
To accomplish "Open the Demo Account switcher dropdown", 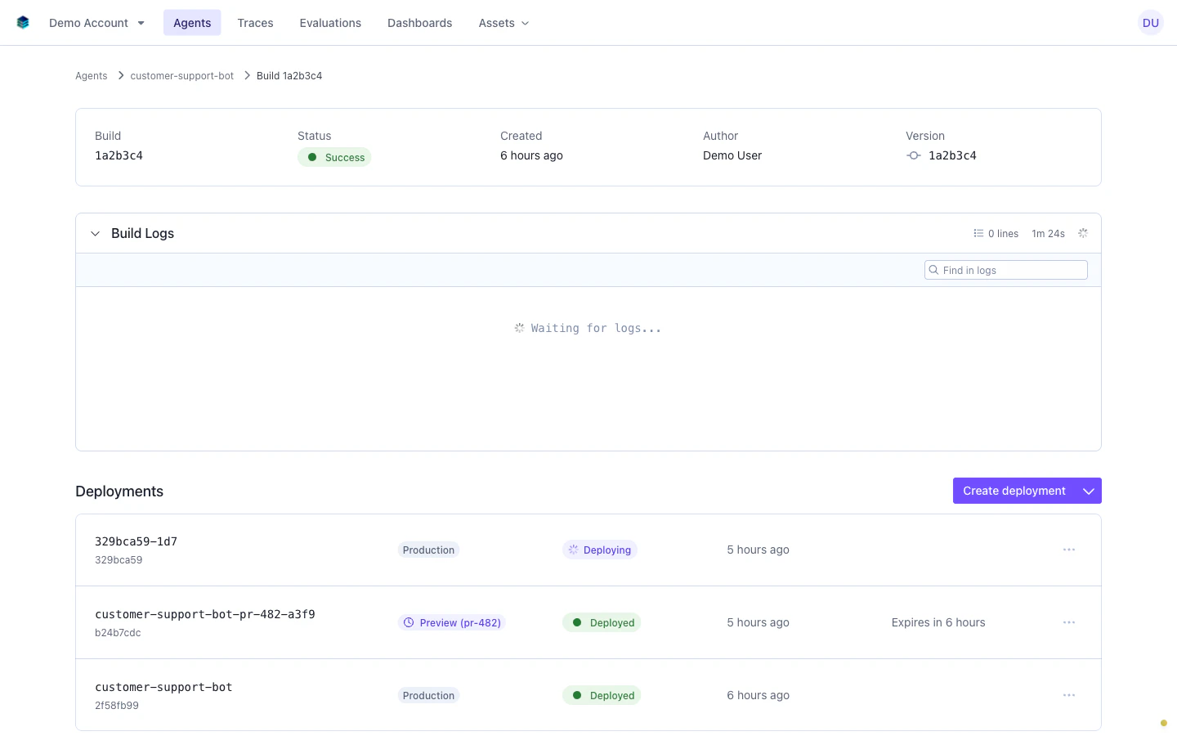I will click(96, 23).
